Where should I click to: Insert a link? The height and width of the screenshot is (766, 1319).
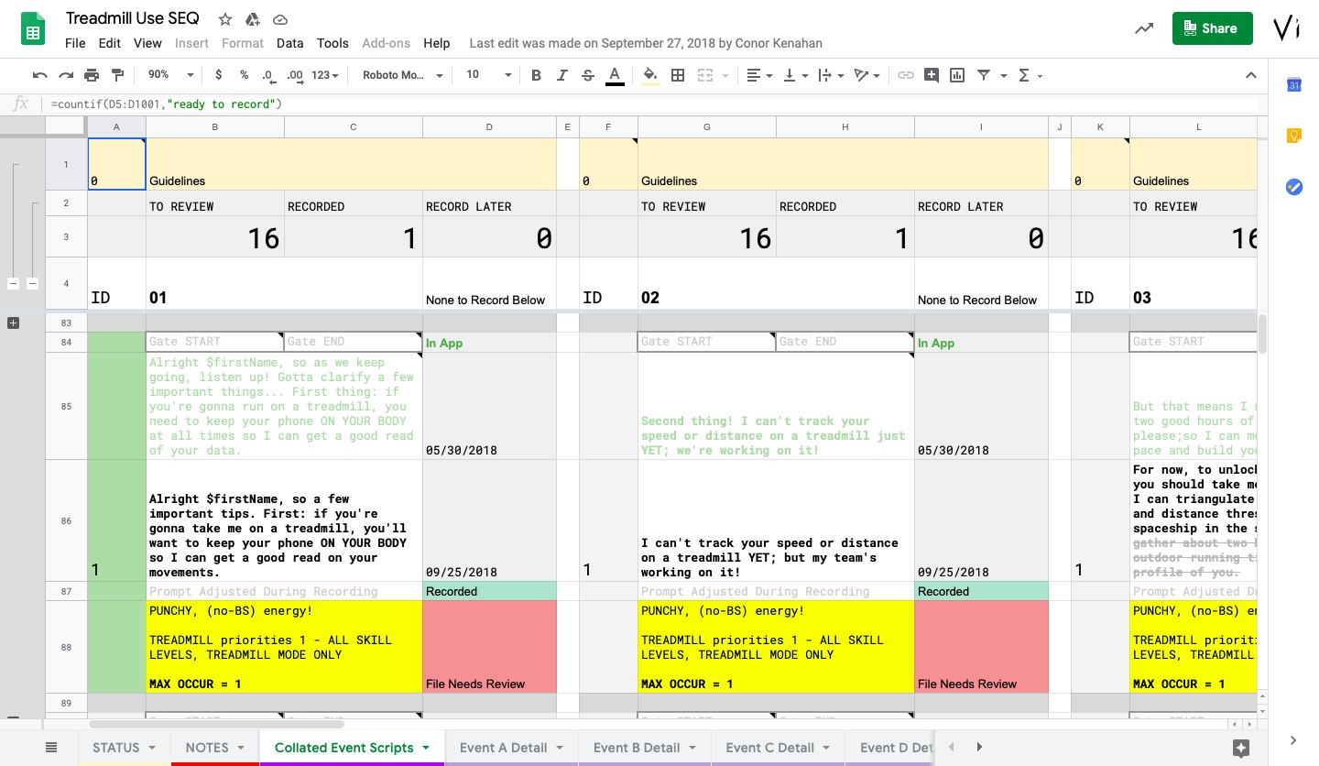(x=905, y=75)
